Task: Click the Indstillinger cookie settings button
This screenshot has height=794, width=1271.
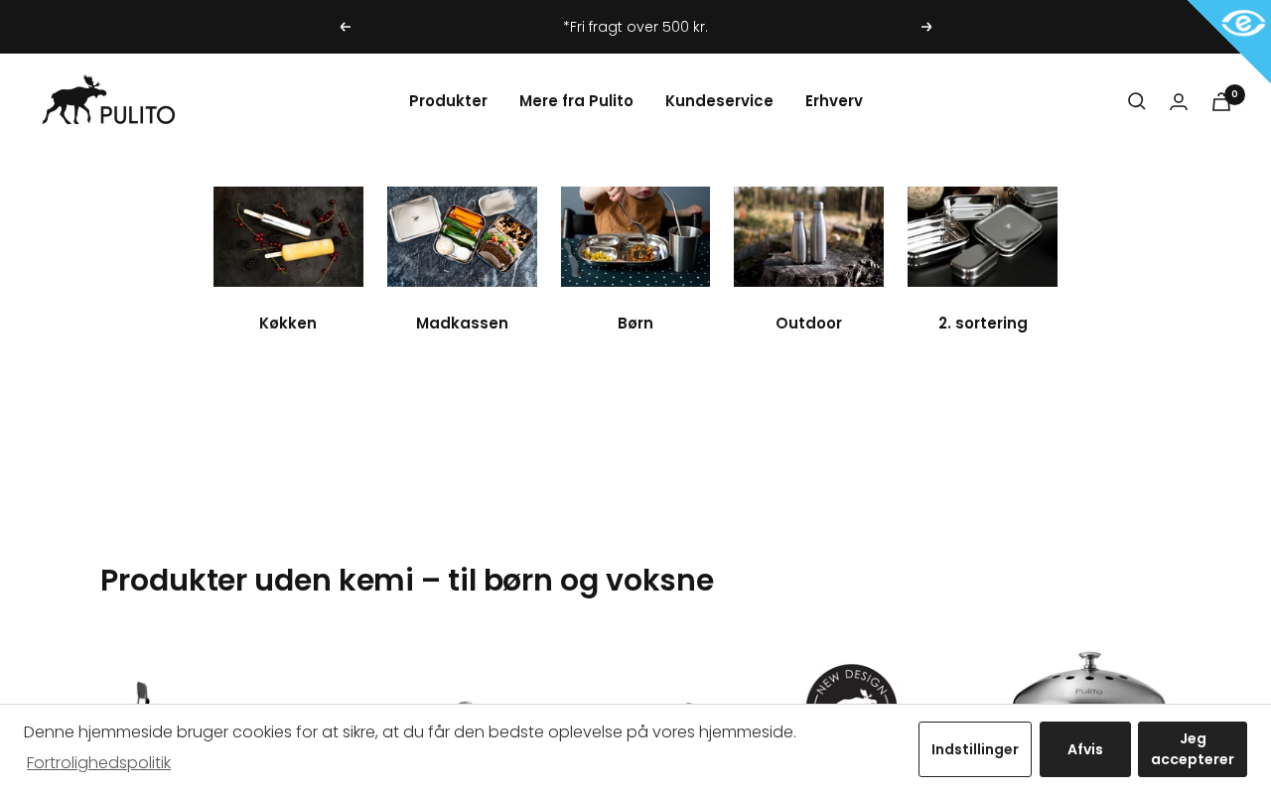Action: pos(975,749)
